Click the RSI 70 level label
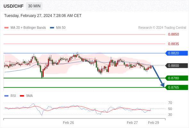 170,103
